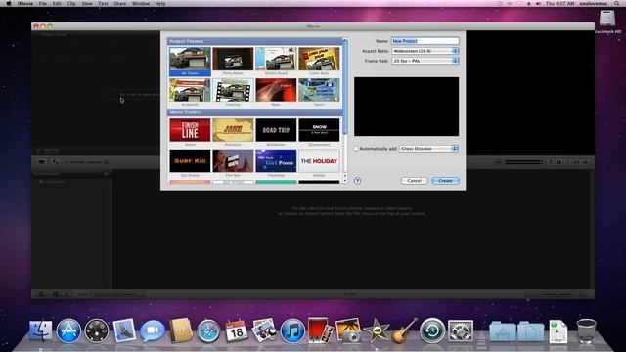Open the Frame Rate dropdown

pyautogui.click(x=425, y=61)
